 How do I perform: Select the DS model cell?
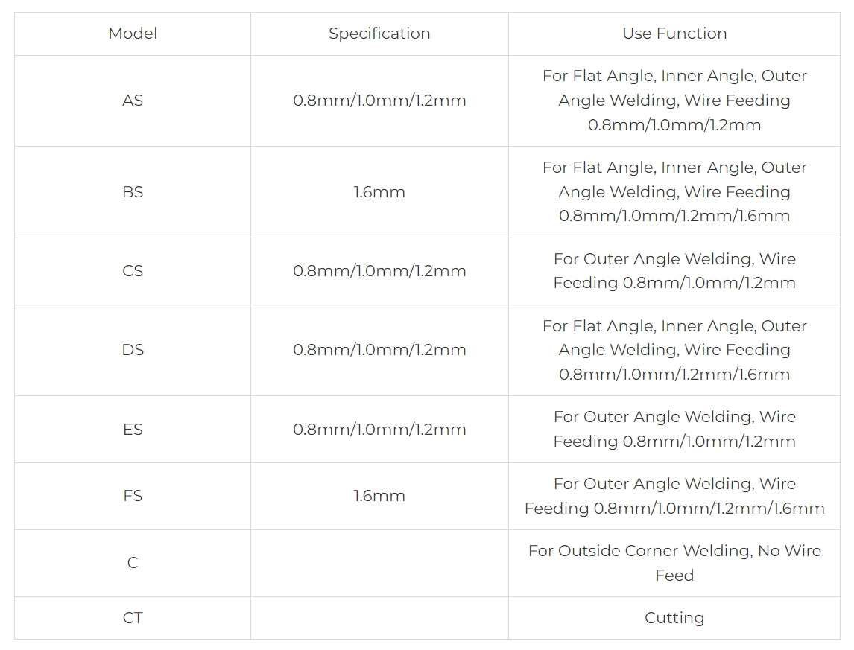tap(133, 350)
